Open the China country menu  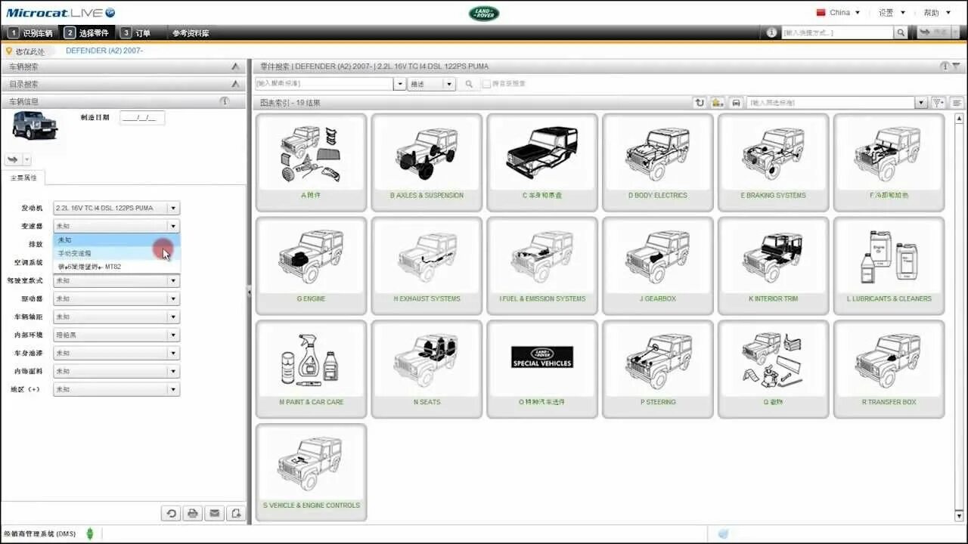(x=839, y=12)
